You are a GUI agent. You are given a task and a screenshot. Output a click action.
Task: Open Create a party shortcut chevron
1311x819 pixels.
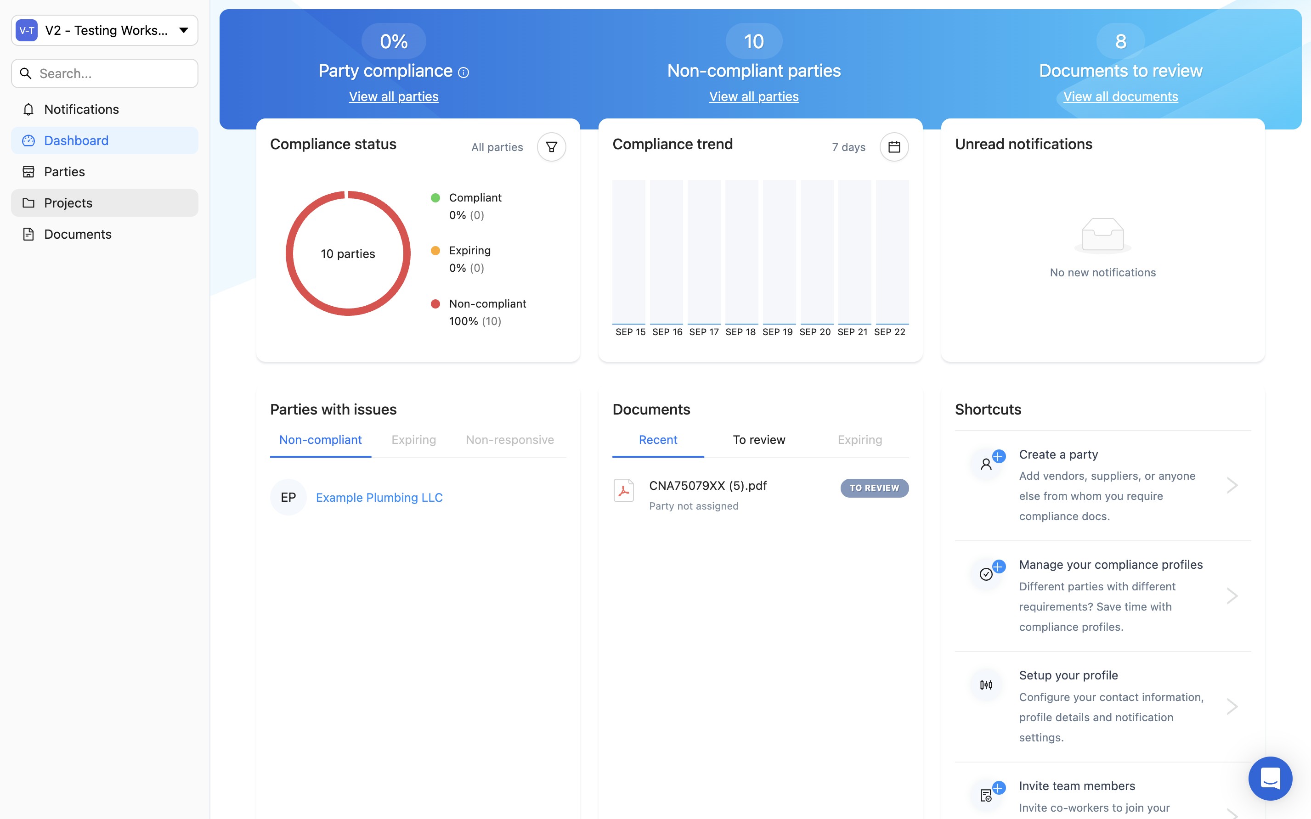coord(1232,485)
